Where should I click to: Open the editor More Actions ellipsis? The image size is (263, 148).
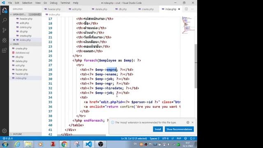(192, 9)
